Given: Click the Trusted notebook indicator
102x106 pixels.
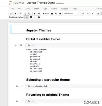Looking at the screenshot, I should coord(99,9).
